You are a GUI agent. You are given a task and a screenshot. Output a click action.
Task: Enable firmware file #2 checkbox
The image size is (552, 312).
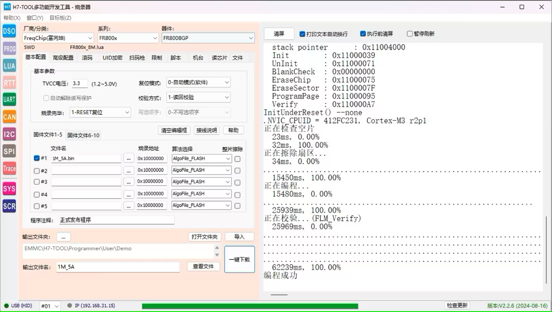(x=37, y=171)
